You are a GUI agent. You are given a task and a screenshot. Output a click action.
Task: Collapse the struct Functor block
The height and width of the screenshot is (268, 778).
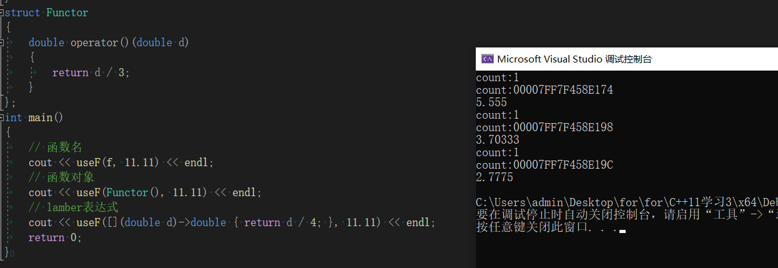click(2, 12)
